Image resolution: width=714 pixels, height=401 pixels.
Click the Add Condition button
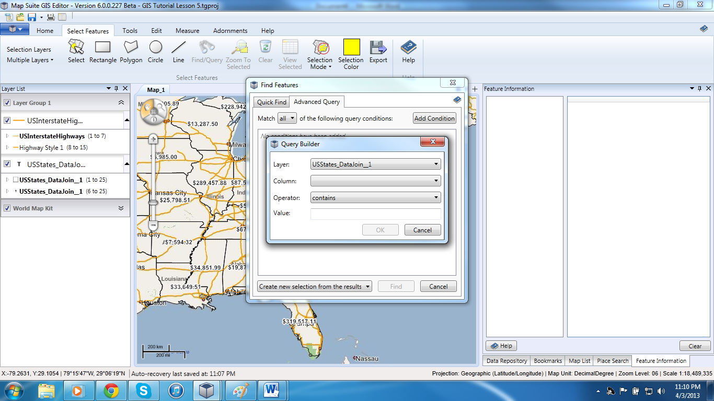[434, 118]
